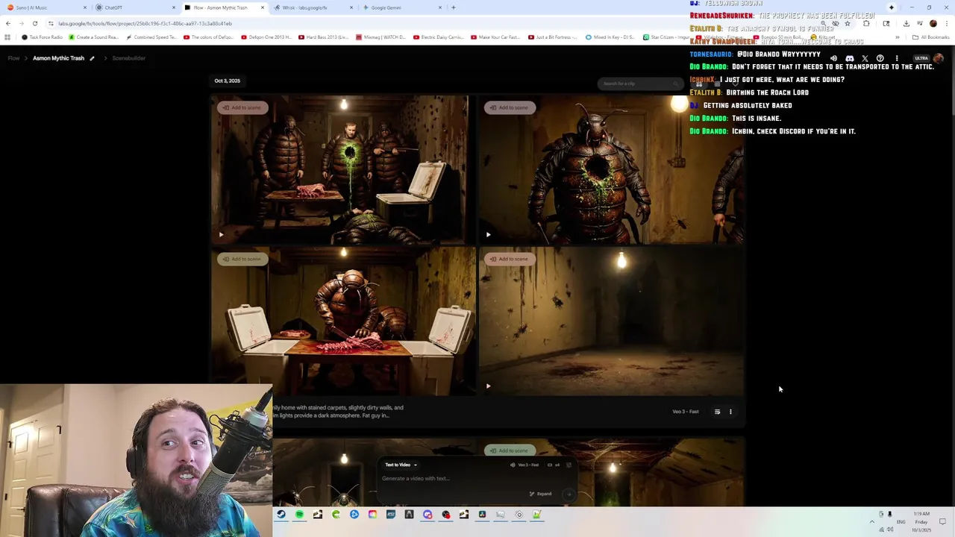Open Steam from the taskbar
This screenshot has height=537, width=955.
click(x=281, y=515)
